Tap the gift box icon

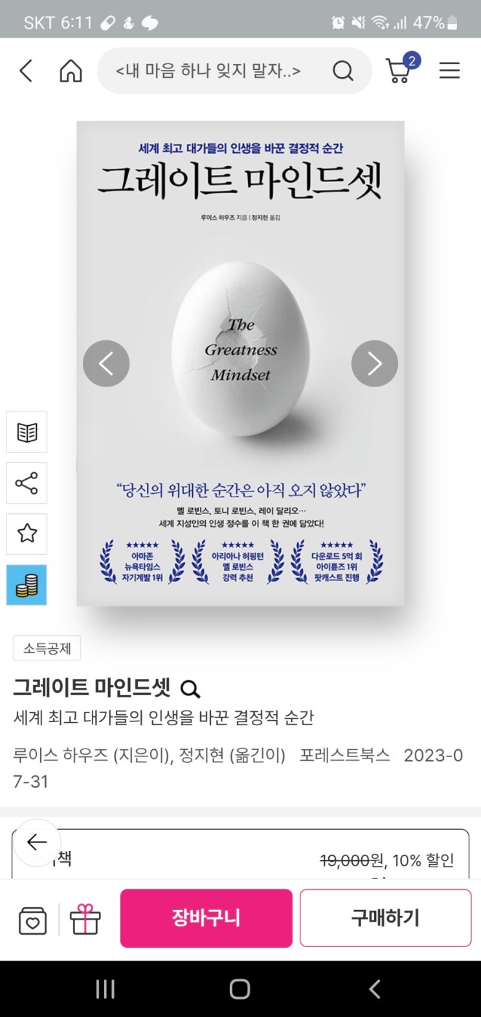[85, 919]
